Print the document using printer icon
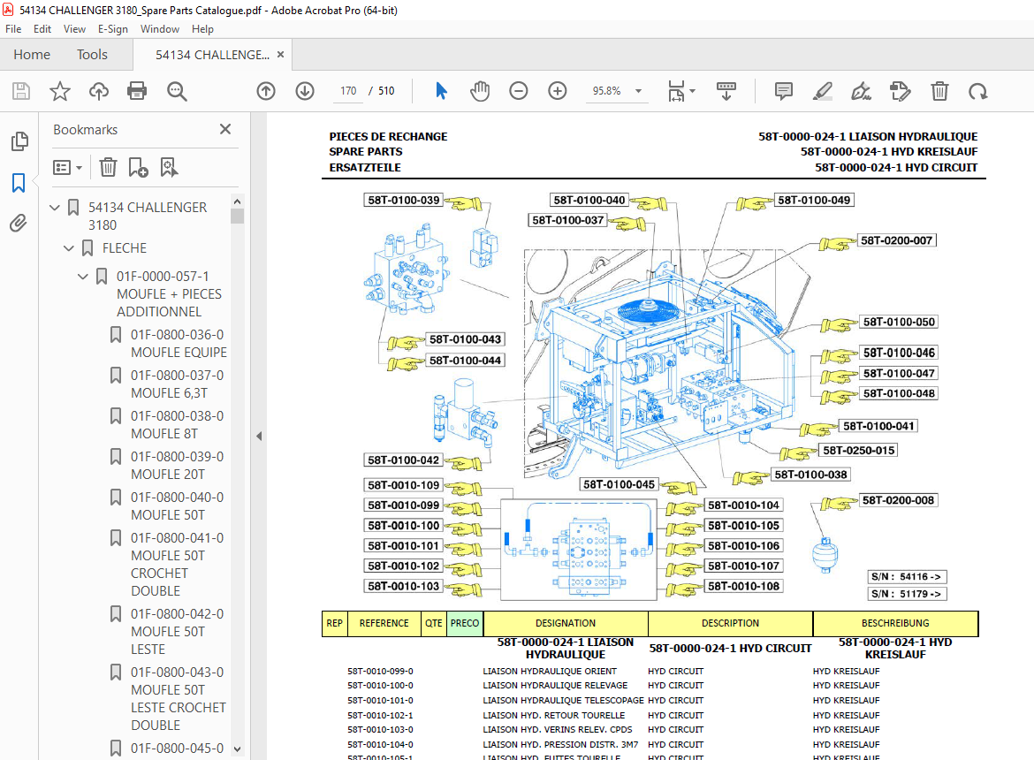This screenshot has height=760, width=1034. click(x=137, y=91)
